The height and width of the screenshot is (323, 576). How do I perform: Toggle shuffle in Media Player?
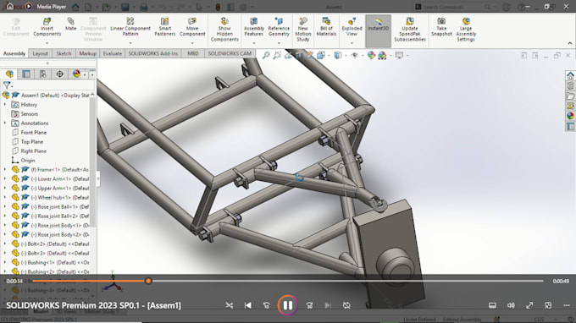tap(230, 305)
